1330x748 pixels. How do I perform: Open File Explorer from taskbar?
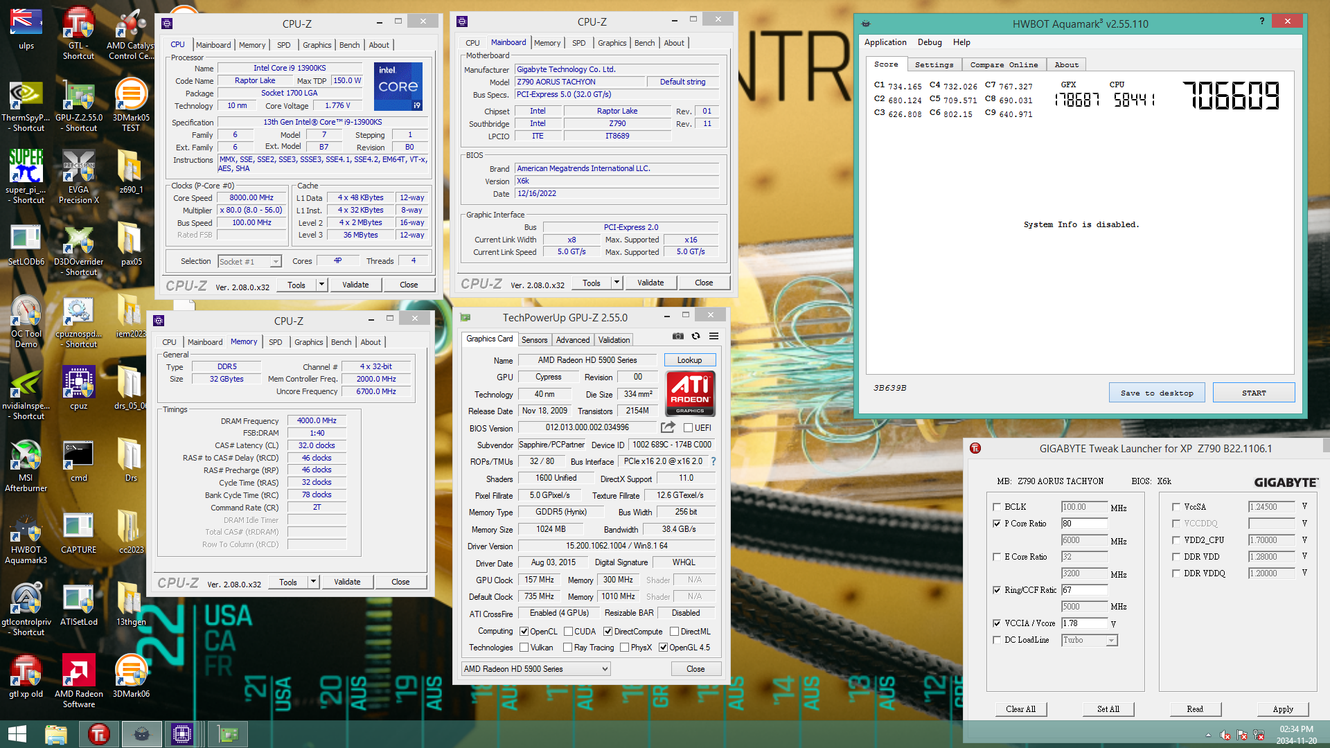[x=55, y=734]
